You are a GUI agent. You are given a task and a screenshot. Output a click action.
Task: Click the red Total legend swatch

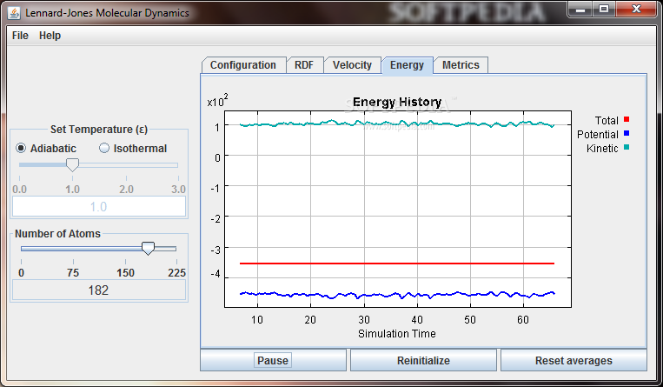pos(627,119)
